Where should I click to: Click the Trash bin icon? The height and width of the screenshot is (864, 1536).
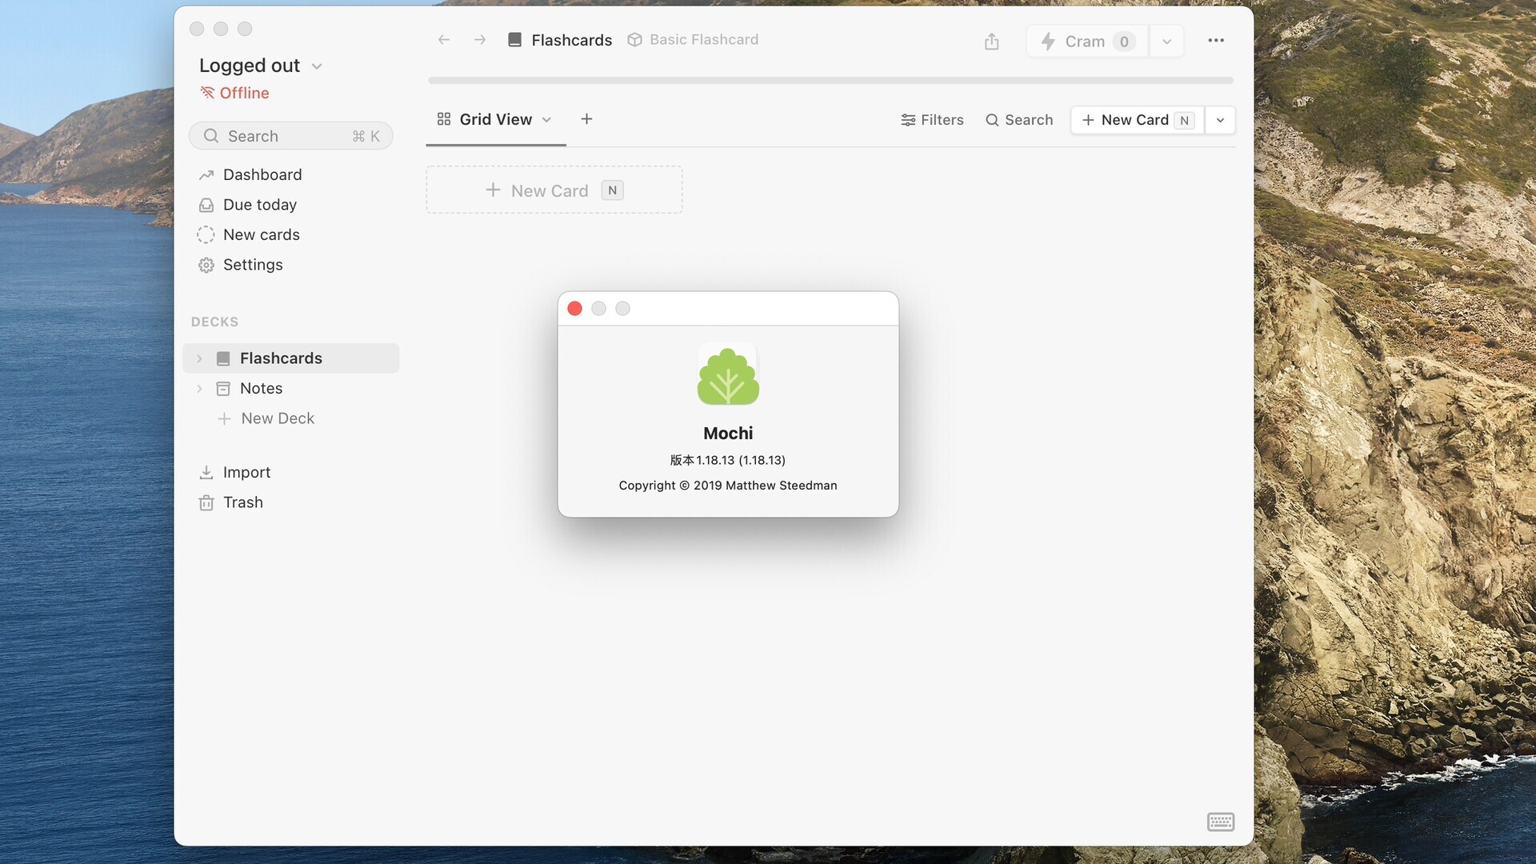point(206,503)
